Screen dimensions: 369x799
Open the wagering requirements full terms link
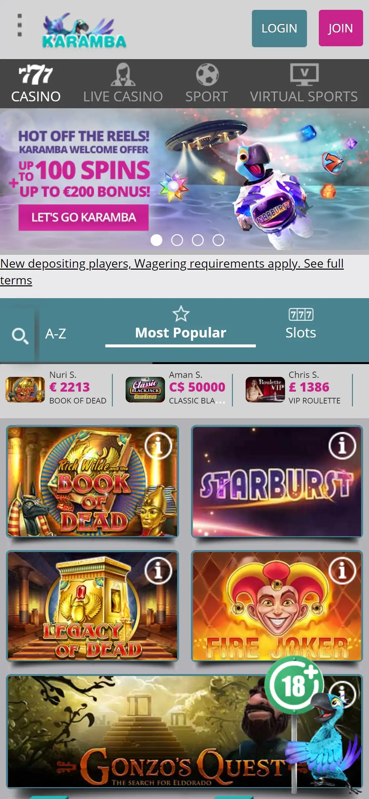click(172, 272)
